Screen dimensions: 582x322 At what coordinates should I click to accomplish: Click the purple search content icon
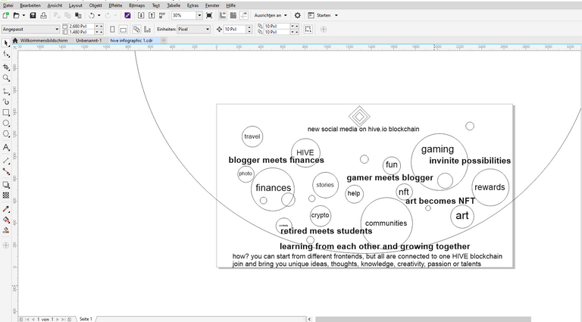pyautogui.click(x=127, y=15)
